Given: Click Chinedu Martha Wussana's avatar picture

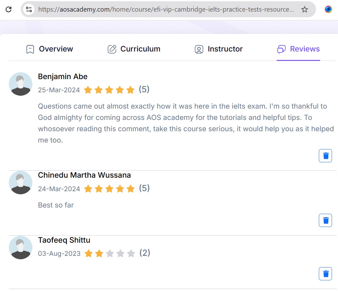Looking at the screenshot, I should click(20, 182).
